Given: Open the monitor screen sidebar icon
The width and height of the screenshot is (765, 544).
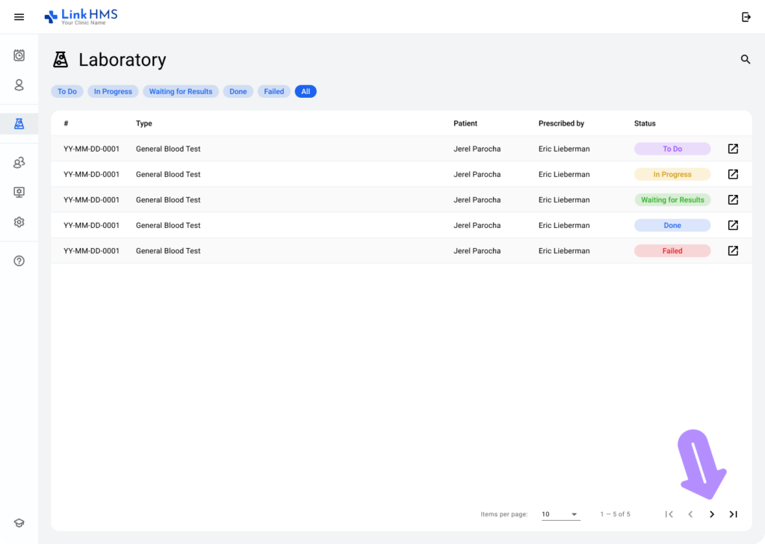Looking at the screenshot, I should point(19,192).
